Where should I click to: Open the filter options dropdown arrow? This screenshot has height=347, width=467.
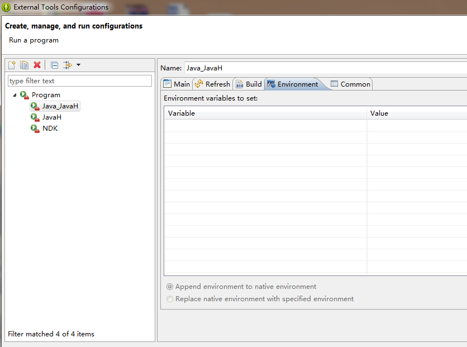[78, 65]
